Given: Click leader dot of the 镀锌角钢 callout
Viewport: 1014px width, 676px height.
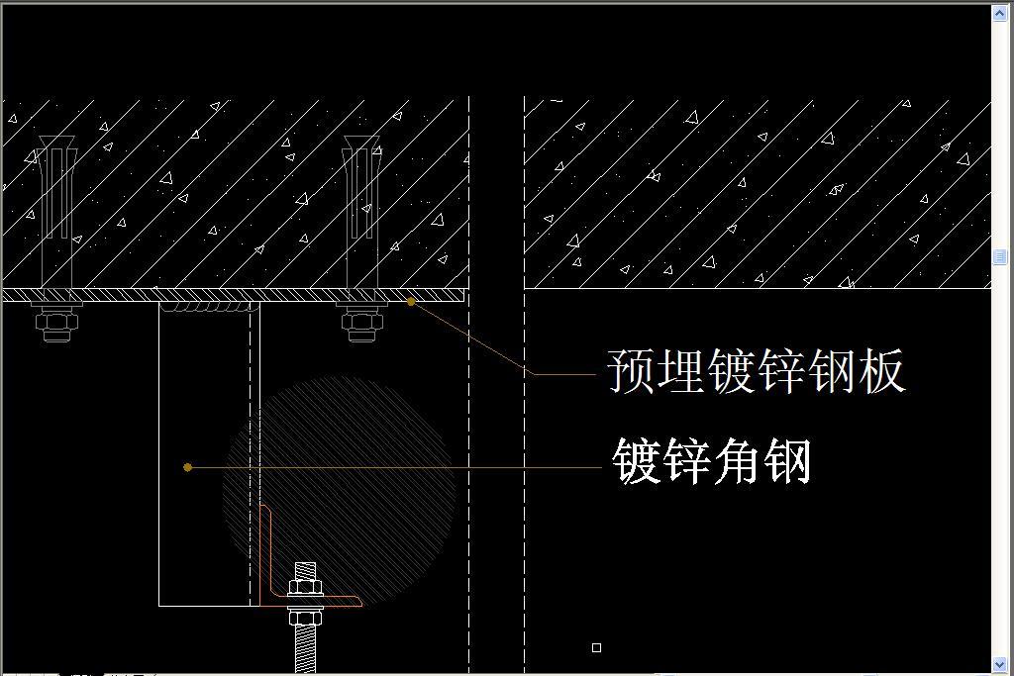Looking at the screenshot, I should click(187, 467).
